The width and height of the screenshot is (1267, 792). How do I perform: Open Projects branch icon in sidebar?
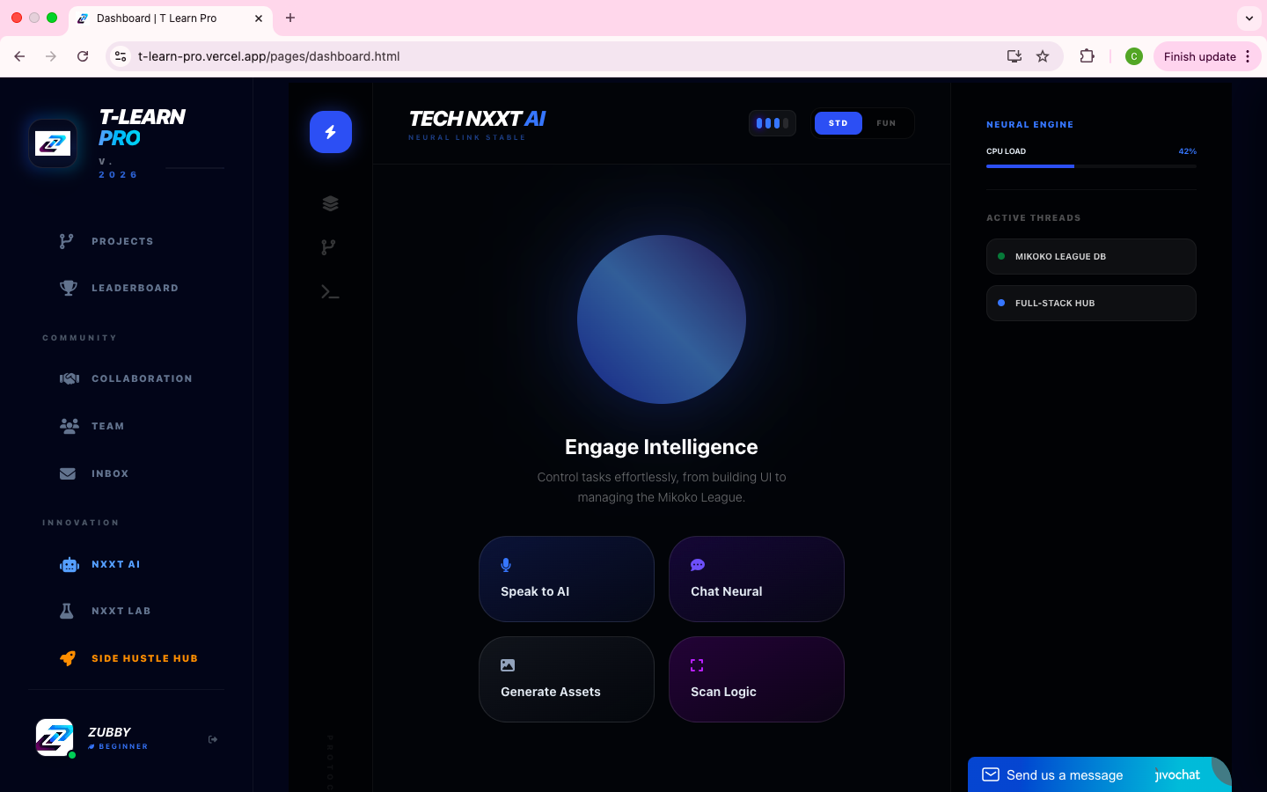[x=67, y=241]
